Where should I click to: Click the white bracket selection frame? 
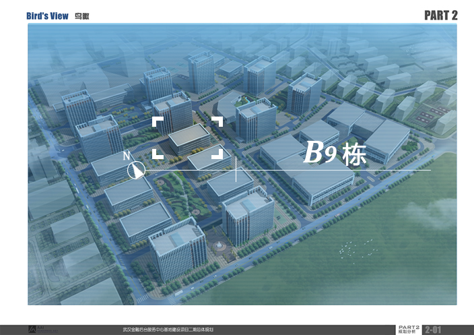(187, 138)
